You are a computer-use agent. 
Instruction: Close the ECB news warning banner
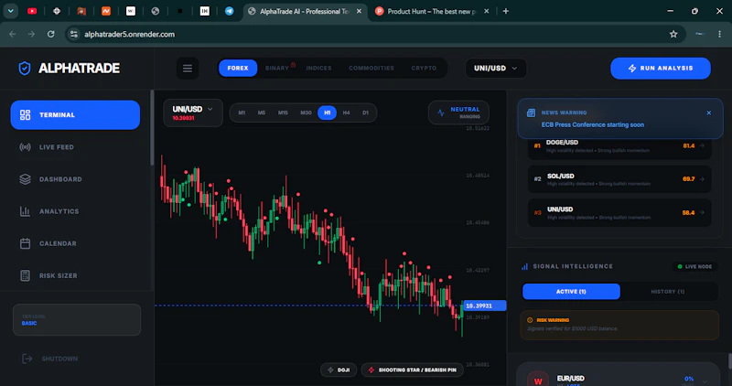(x=708, y=113)
